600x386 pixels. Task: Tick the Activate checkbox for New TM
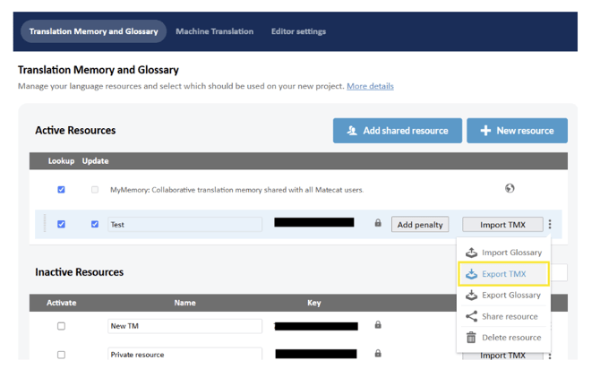[61, 326]
